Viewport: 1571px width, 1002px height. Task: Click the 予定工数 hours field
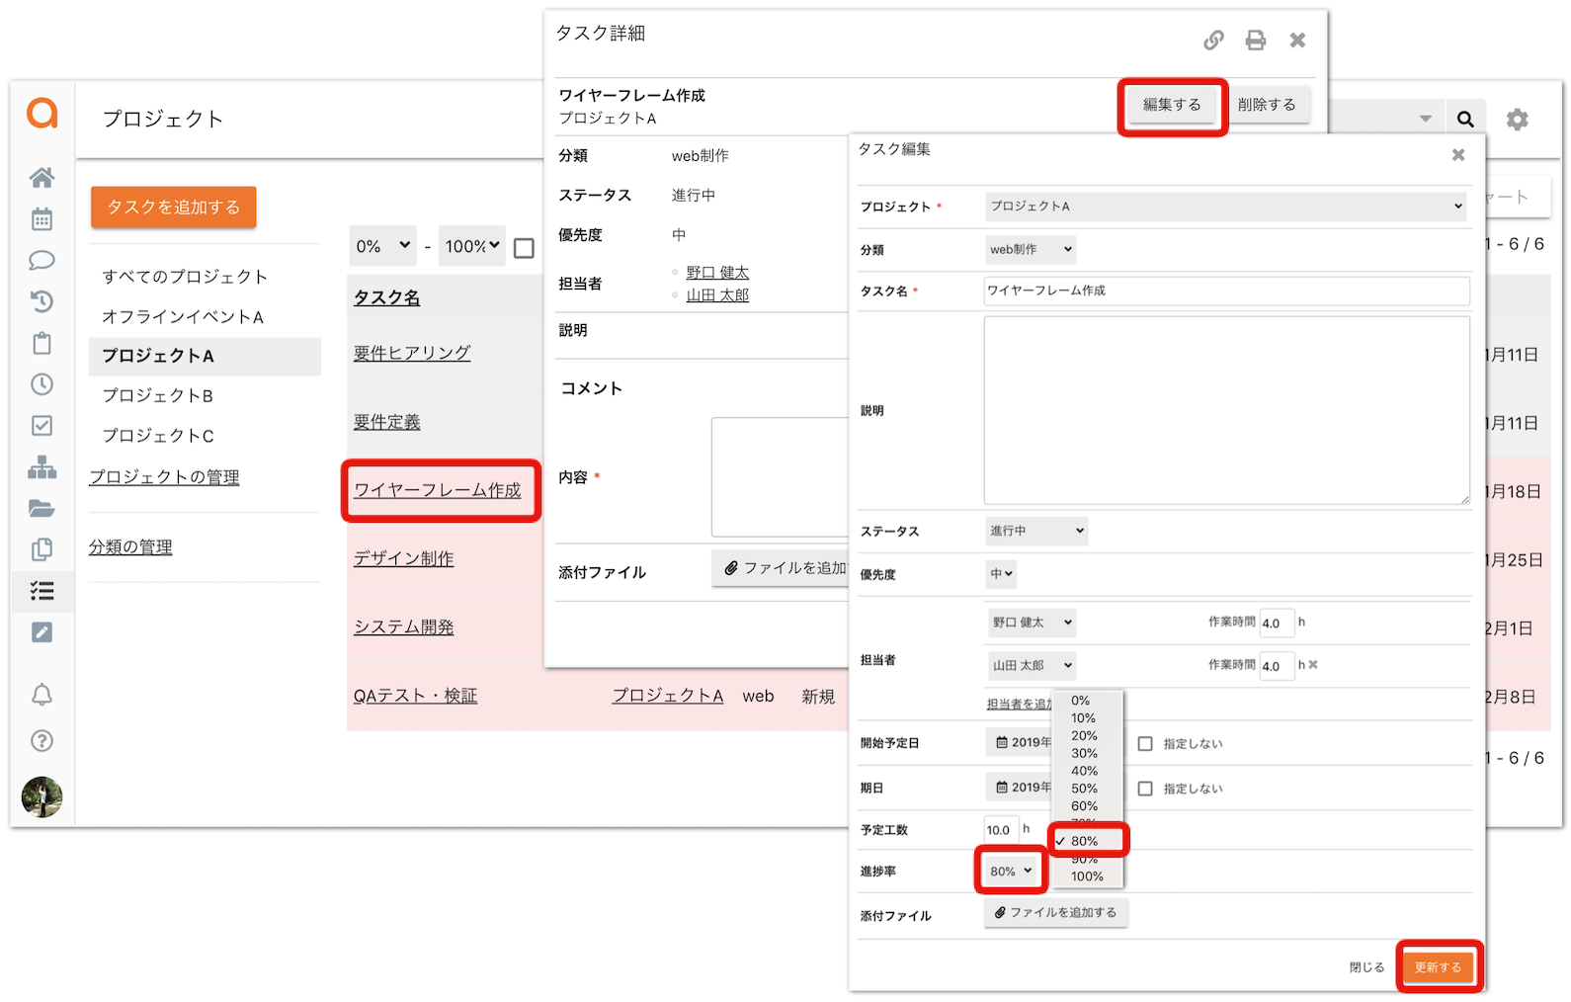point(1000,830)
